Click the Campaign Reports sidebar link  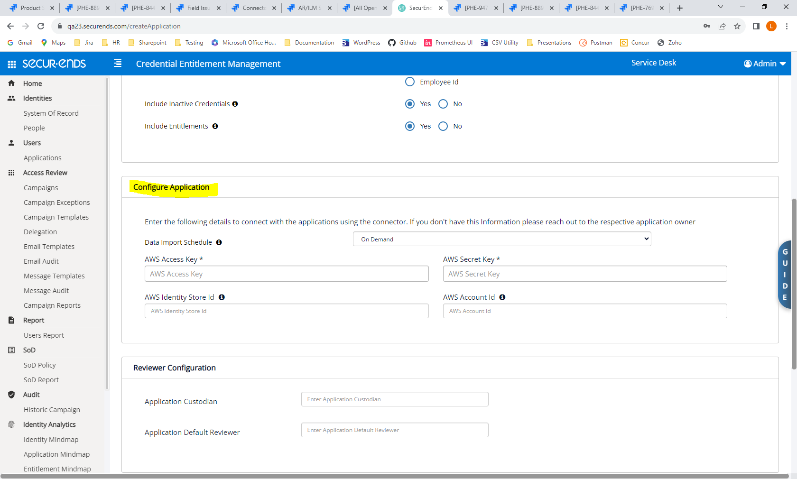coord(52,305)
